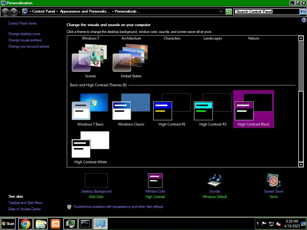The image size is (307, 230).
Task: Expand dropdown arrow before Control Panel
Action: click(30, 12)
